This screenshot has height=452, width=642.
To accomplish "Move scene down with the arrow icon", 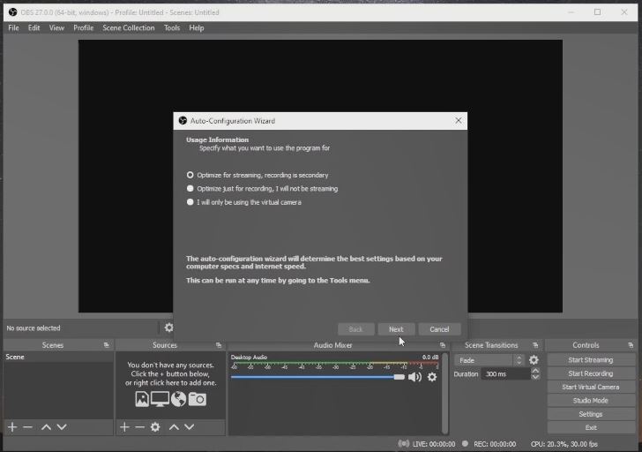I will tap(62, 427).
